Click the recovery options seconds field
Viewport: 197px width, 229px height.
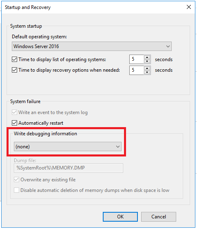coord(137,70)
